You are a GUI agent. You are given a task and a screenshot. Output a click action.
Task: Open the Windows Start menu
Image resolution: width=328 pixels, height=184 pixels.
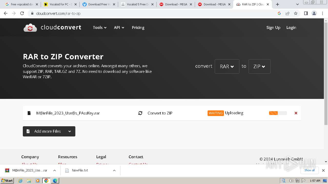(x=7, y=181)
